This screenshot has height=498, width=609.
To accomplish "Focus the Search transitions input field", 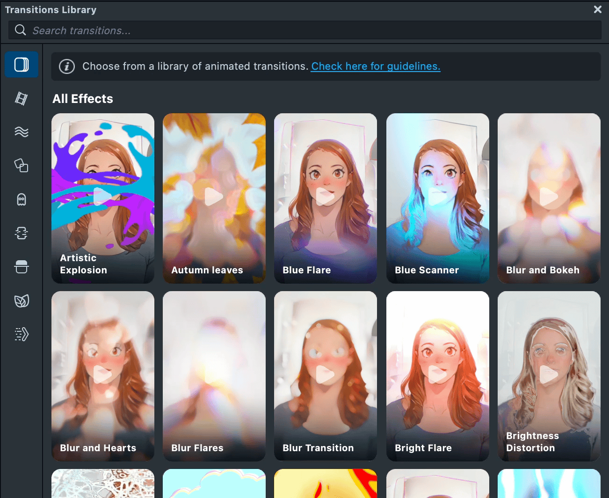I will coord(305,30).
